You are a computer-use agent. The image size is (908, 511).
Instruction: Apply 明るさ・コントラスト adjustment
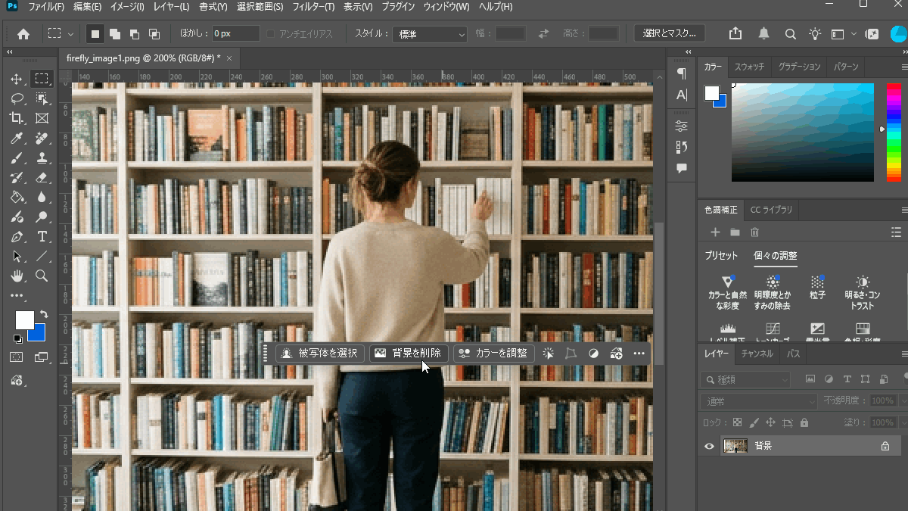(862, 293)
